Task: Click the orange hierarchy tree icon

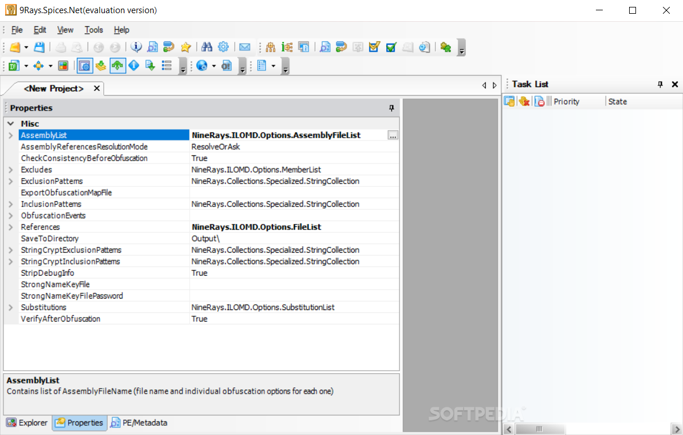Action: [270, 47]
